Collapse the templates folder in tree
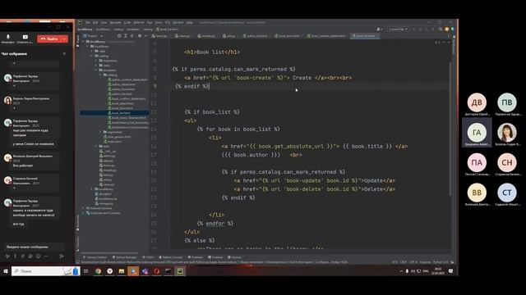526x295 pixels. 96,70
